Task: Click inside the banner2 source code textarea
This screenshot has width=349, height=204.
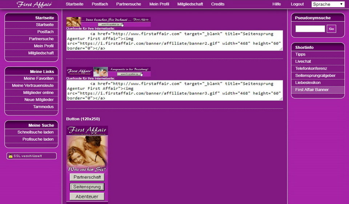Action: (x=174, y=41)
